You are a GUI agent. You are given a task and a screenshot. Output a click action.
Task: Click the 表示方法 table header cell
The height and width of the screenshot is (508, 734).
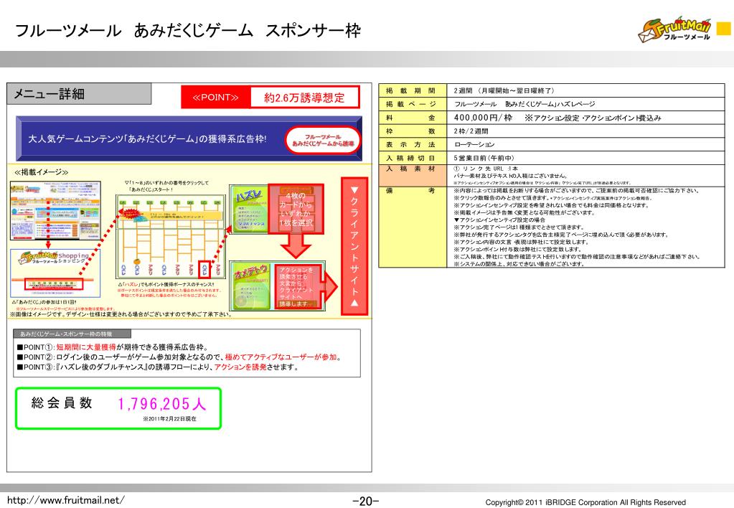click(413, 145)
